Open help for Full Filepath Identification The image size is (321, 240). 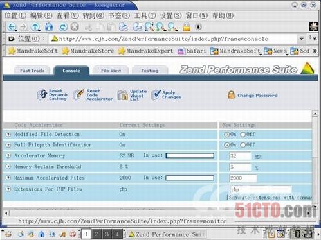[8, 145]
